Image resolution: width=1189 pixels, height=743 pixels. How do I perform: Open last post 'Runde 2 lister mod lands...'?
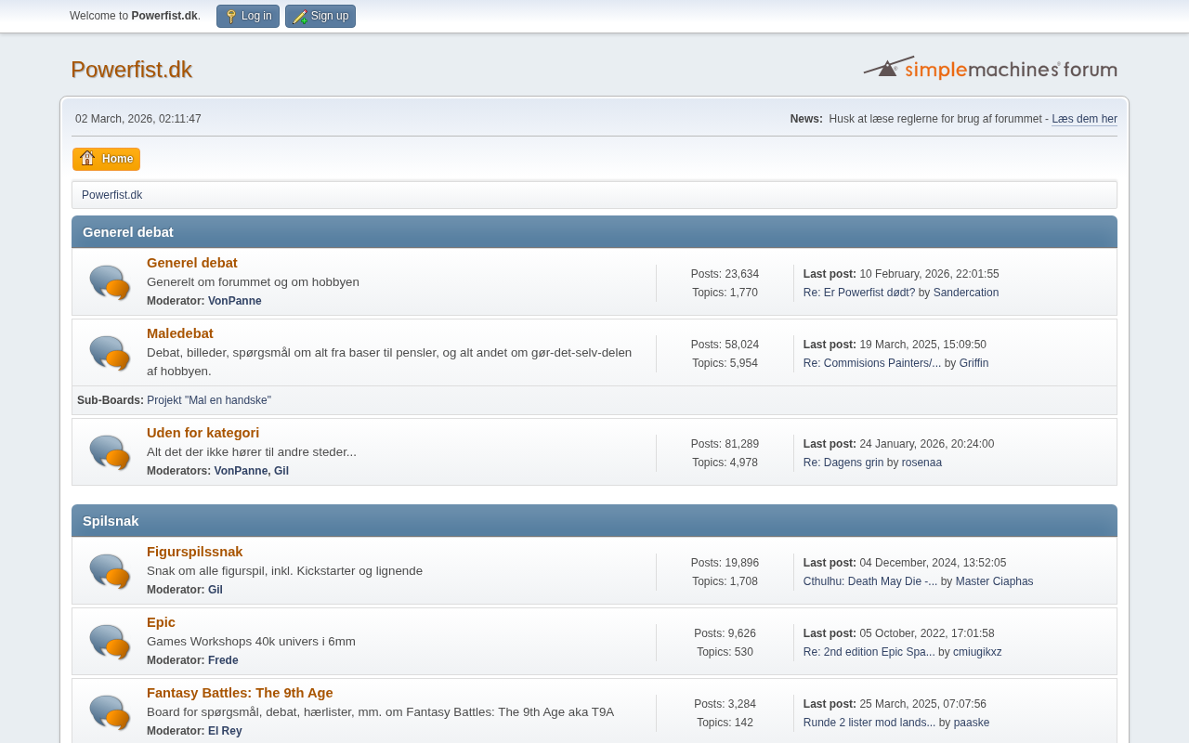pos(869,723)
